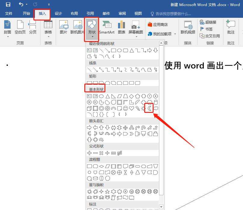The width and height of the screenshot is (243, 210).
Task: Select the not-equal sign in 公式形状
Action: pyautogui.click(x=120, y=153)
